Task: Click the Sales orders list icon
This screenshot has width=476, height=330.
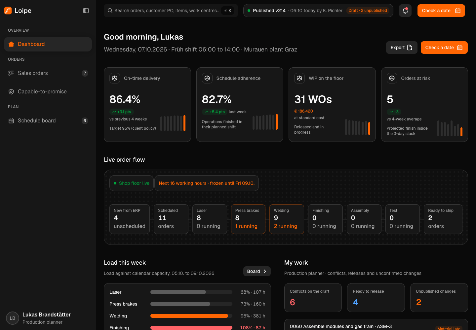Action: point(11,73)
